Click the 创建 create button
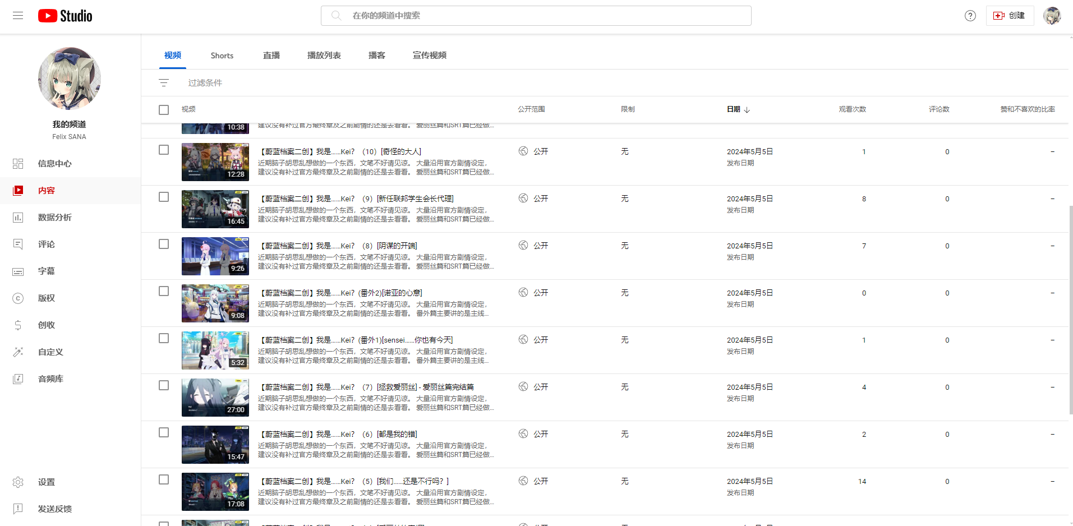 coord(1010,16)
